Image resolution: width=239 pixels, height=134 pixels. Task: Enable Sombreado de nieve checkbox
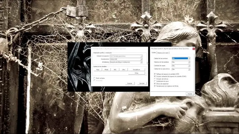(155, 81)
